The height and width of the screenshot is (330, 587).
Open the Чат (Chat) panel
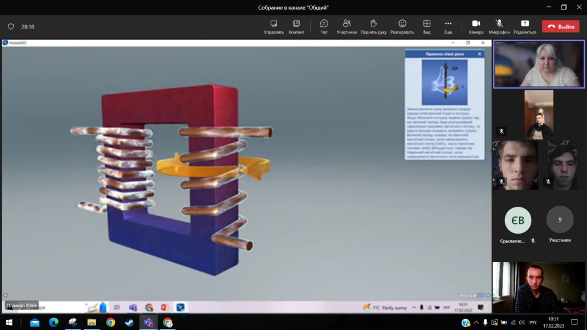click(x=324, y=24)
